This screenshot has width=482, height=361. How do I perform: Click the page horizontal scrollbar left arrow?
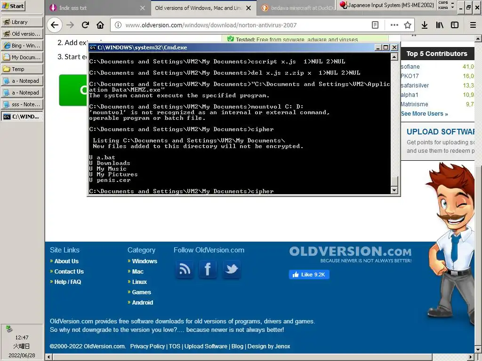[48, 357]
